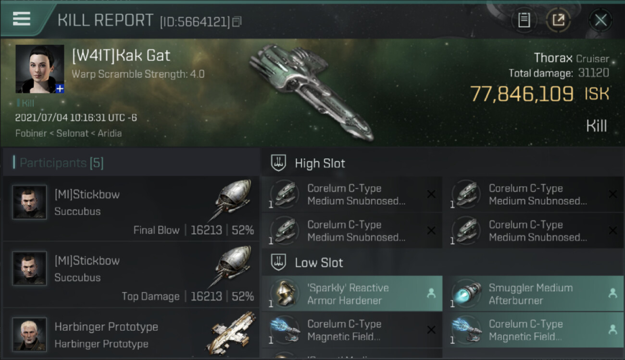This screenshot has height=360, width=625.
Task: Close the kill report window
Action: [x=600, y=20]
